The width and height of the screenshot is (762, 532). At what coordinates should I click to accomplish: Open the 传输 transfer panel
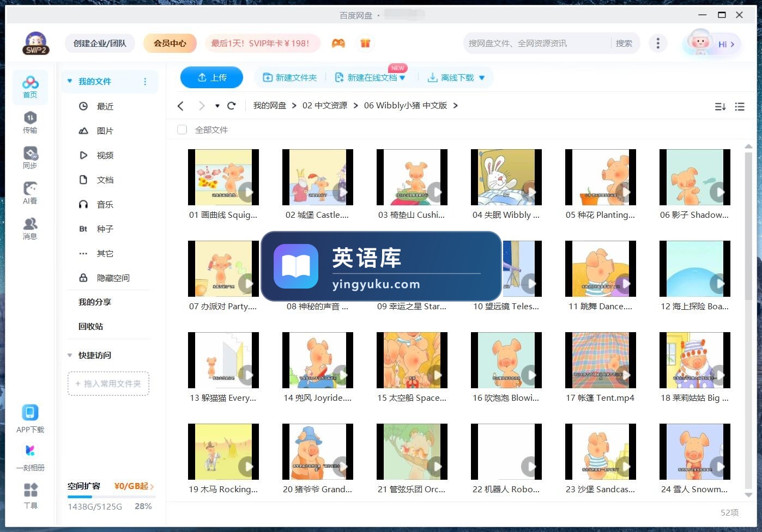click(x=30, y=123)
